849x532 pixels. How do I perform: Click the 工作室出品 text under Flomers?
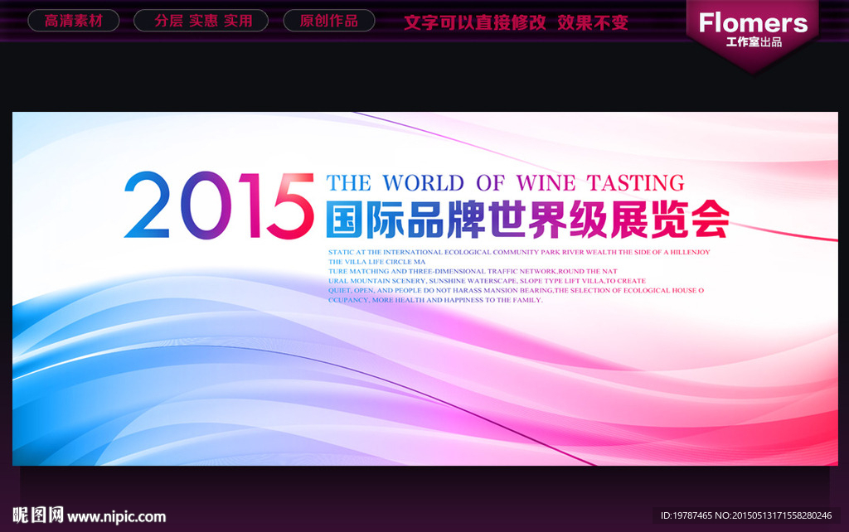tap(754, 42)
